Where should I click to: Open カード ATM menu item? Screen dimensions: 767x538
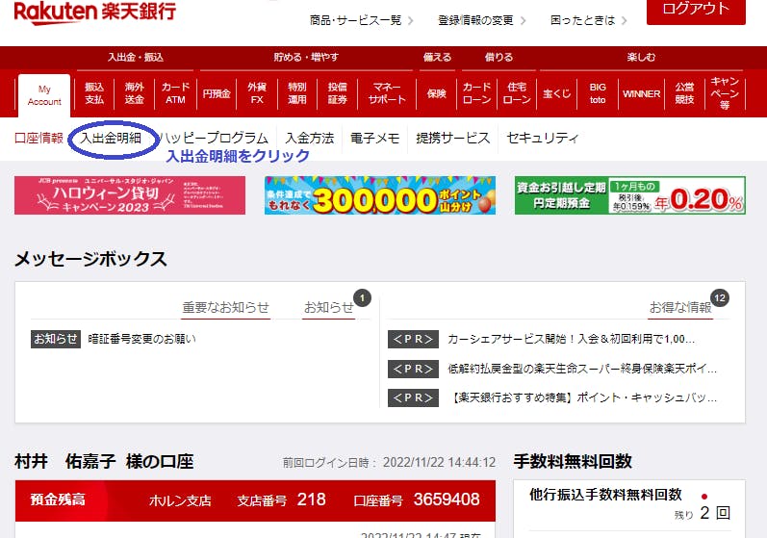[x=175, y=93]
